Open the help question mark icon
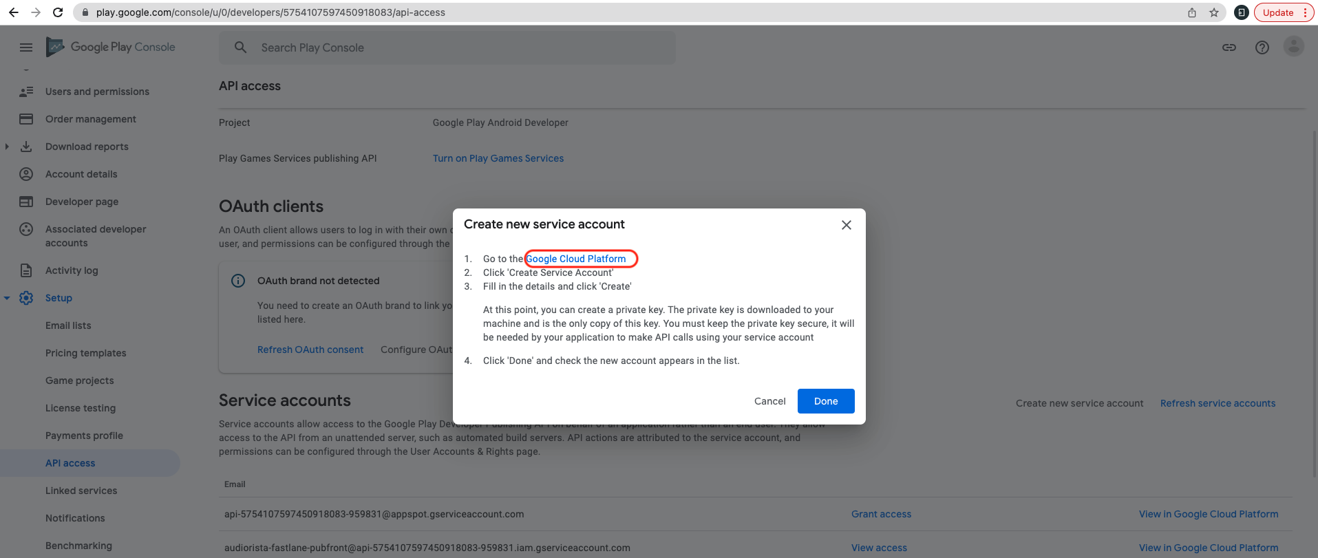The image size is (1318, 558). click(1262, 47)
